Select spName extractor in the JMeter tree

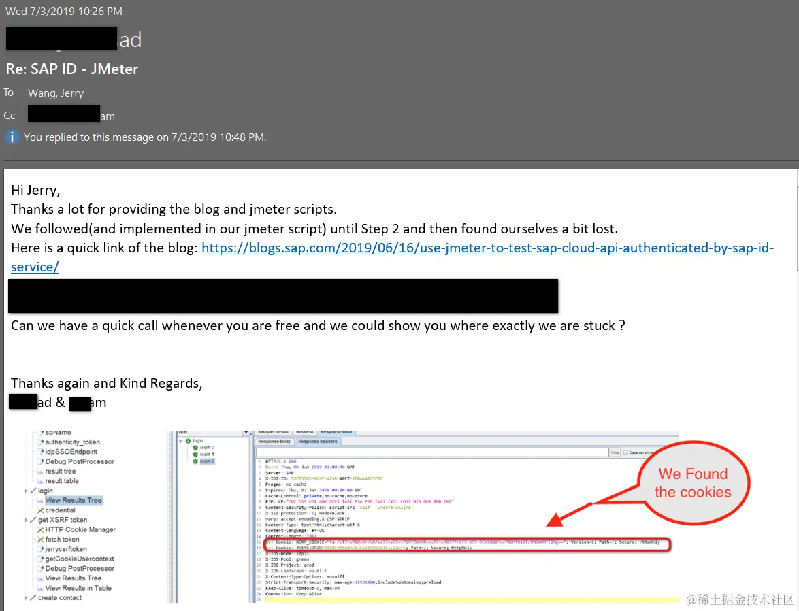(58, 432)
